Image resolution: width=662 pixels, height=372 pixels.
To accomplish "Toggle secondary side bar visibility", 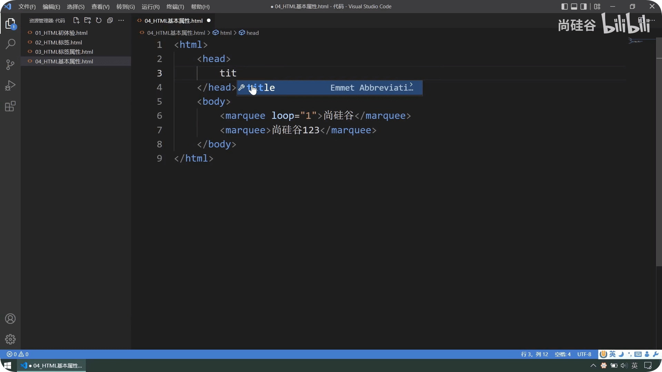I will (583, 7).
